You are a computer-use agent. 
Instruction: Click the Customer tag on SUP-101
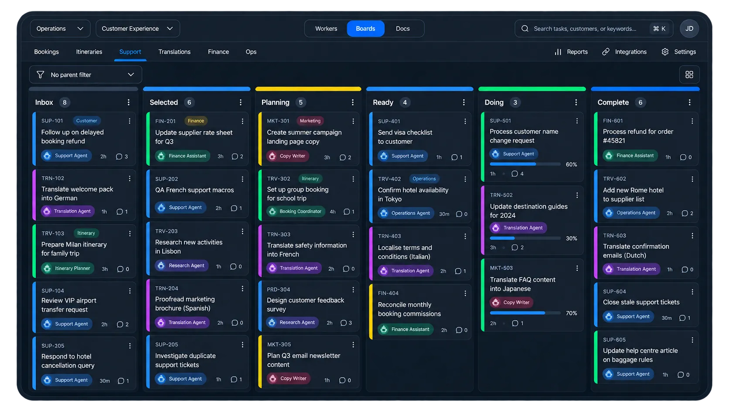[87, 121]
